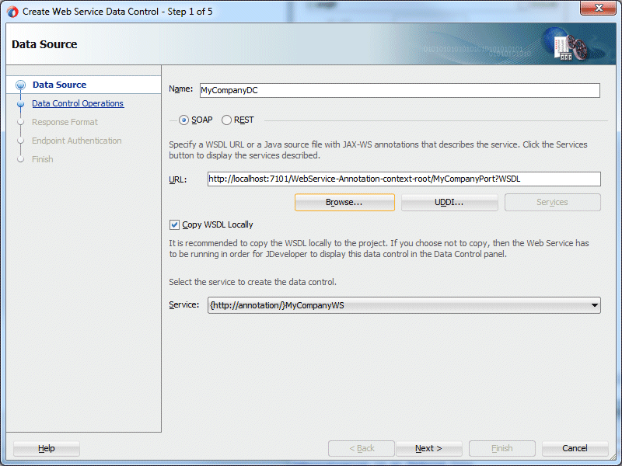Select the SOAP radio button
Viewport: 622px width, 466px height.
183,120
